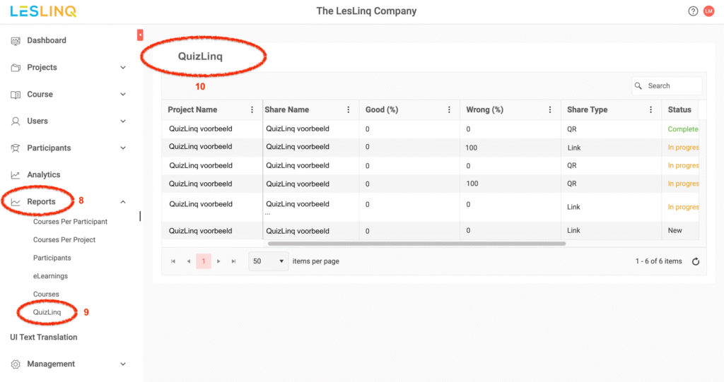724x382 pixels.
Task: Open Good (%) column options menu
Action: (449, 110)
